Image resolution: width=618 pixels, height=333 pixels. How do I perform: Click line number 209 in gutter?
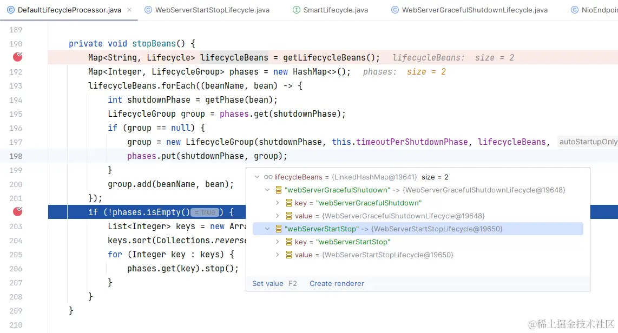[x=16, y=311]
